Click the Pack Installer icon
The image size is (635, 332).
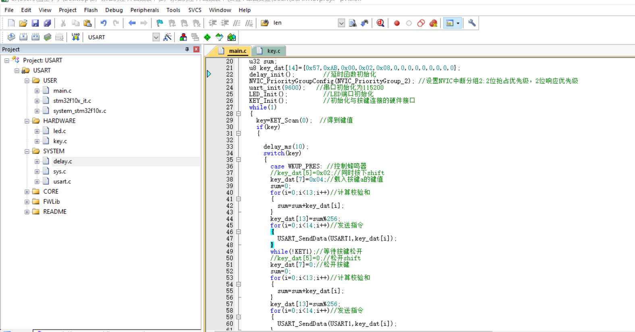click(232, 37)
